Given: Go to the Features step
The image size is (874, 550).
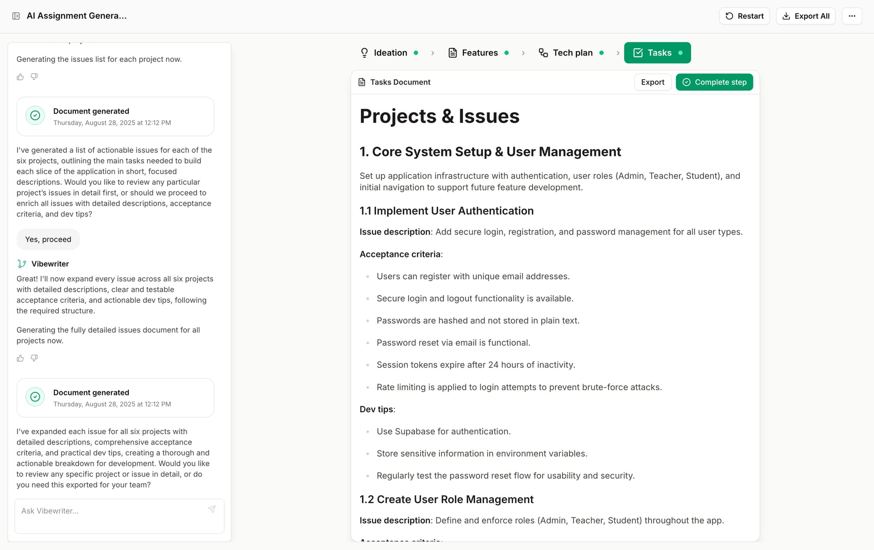Looking at the screenshot, I should 479,53.
